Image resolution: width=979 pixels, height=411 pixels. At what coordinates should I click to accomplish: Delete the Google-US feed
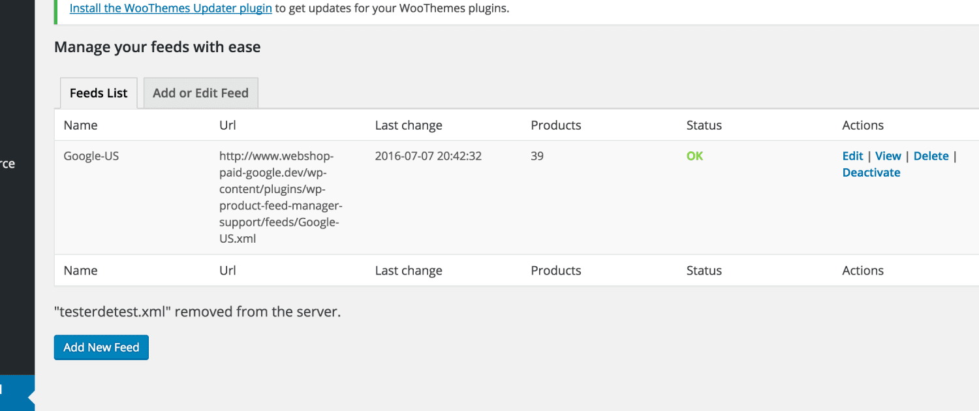point(931,156)
